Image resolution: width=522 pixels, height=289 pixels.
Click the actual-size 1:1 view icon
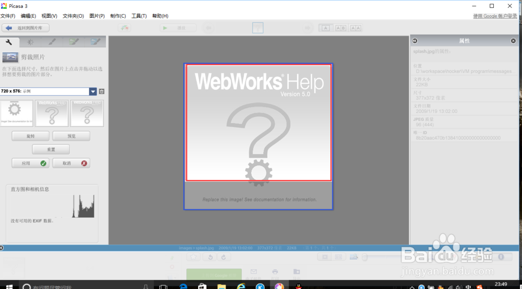pyautogui.click(x=338, y=257)
